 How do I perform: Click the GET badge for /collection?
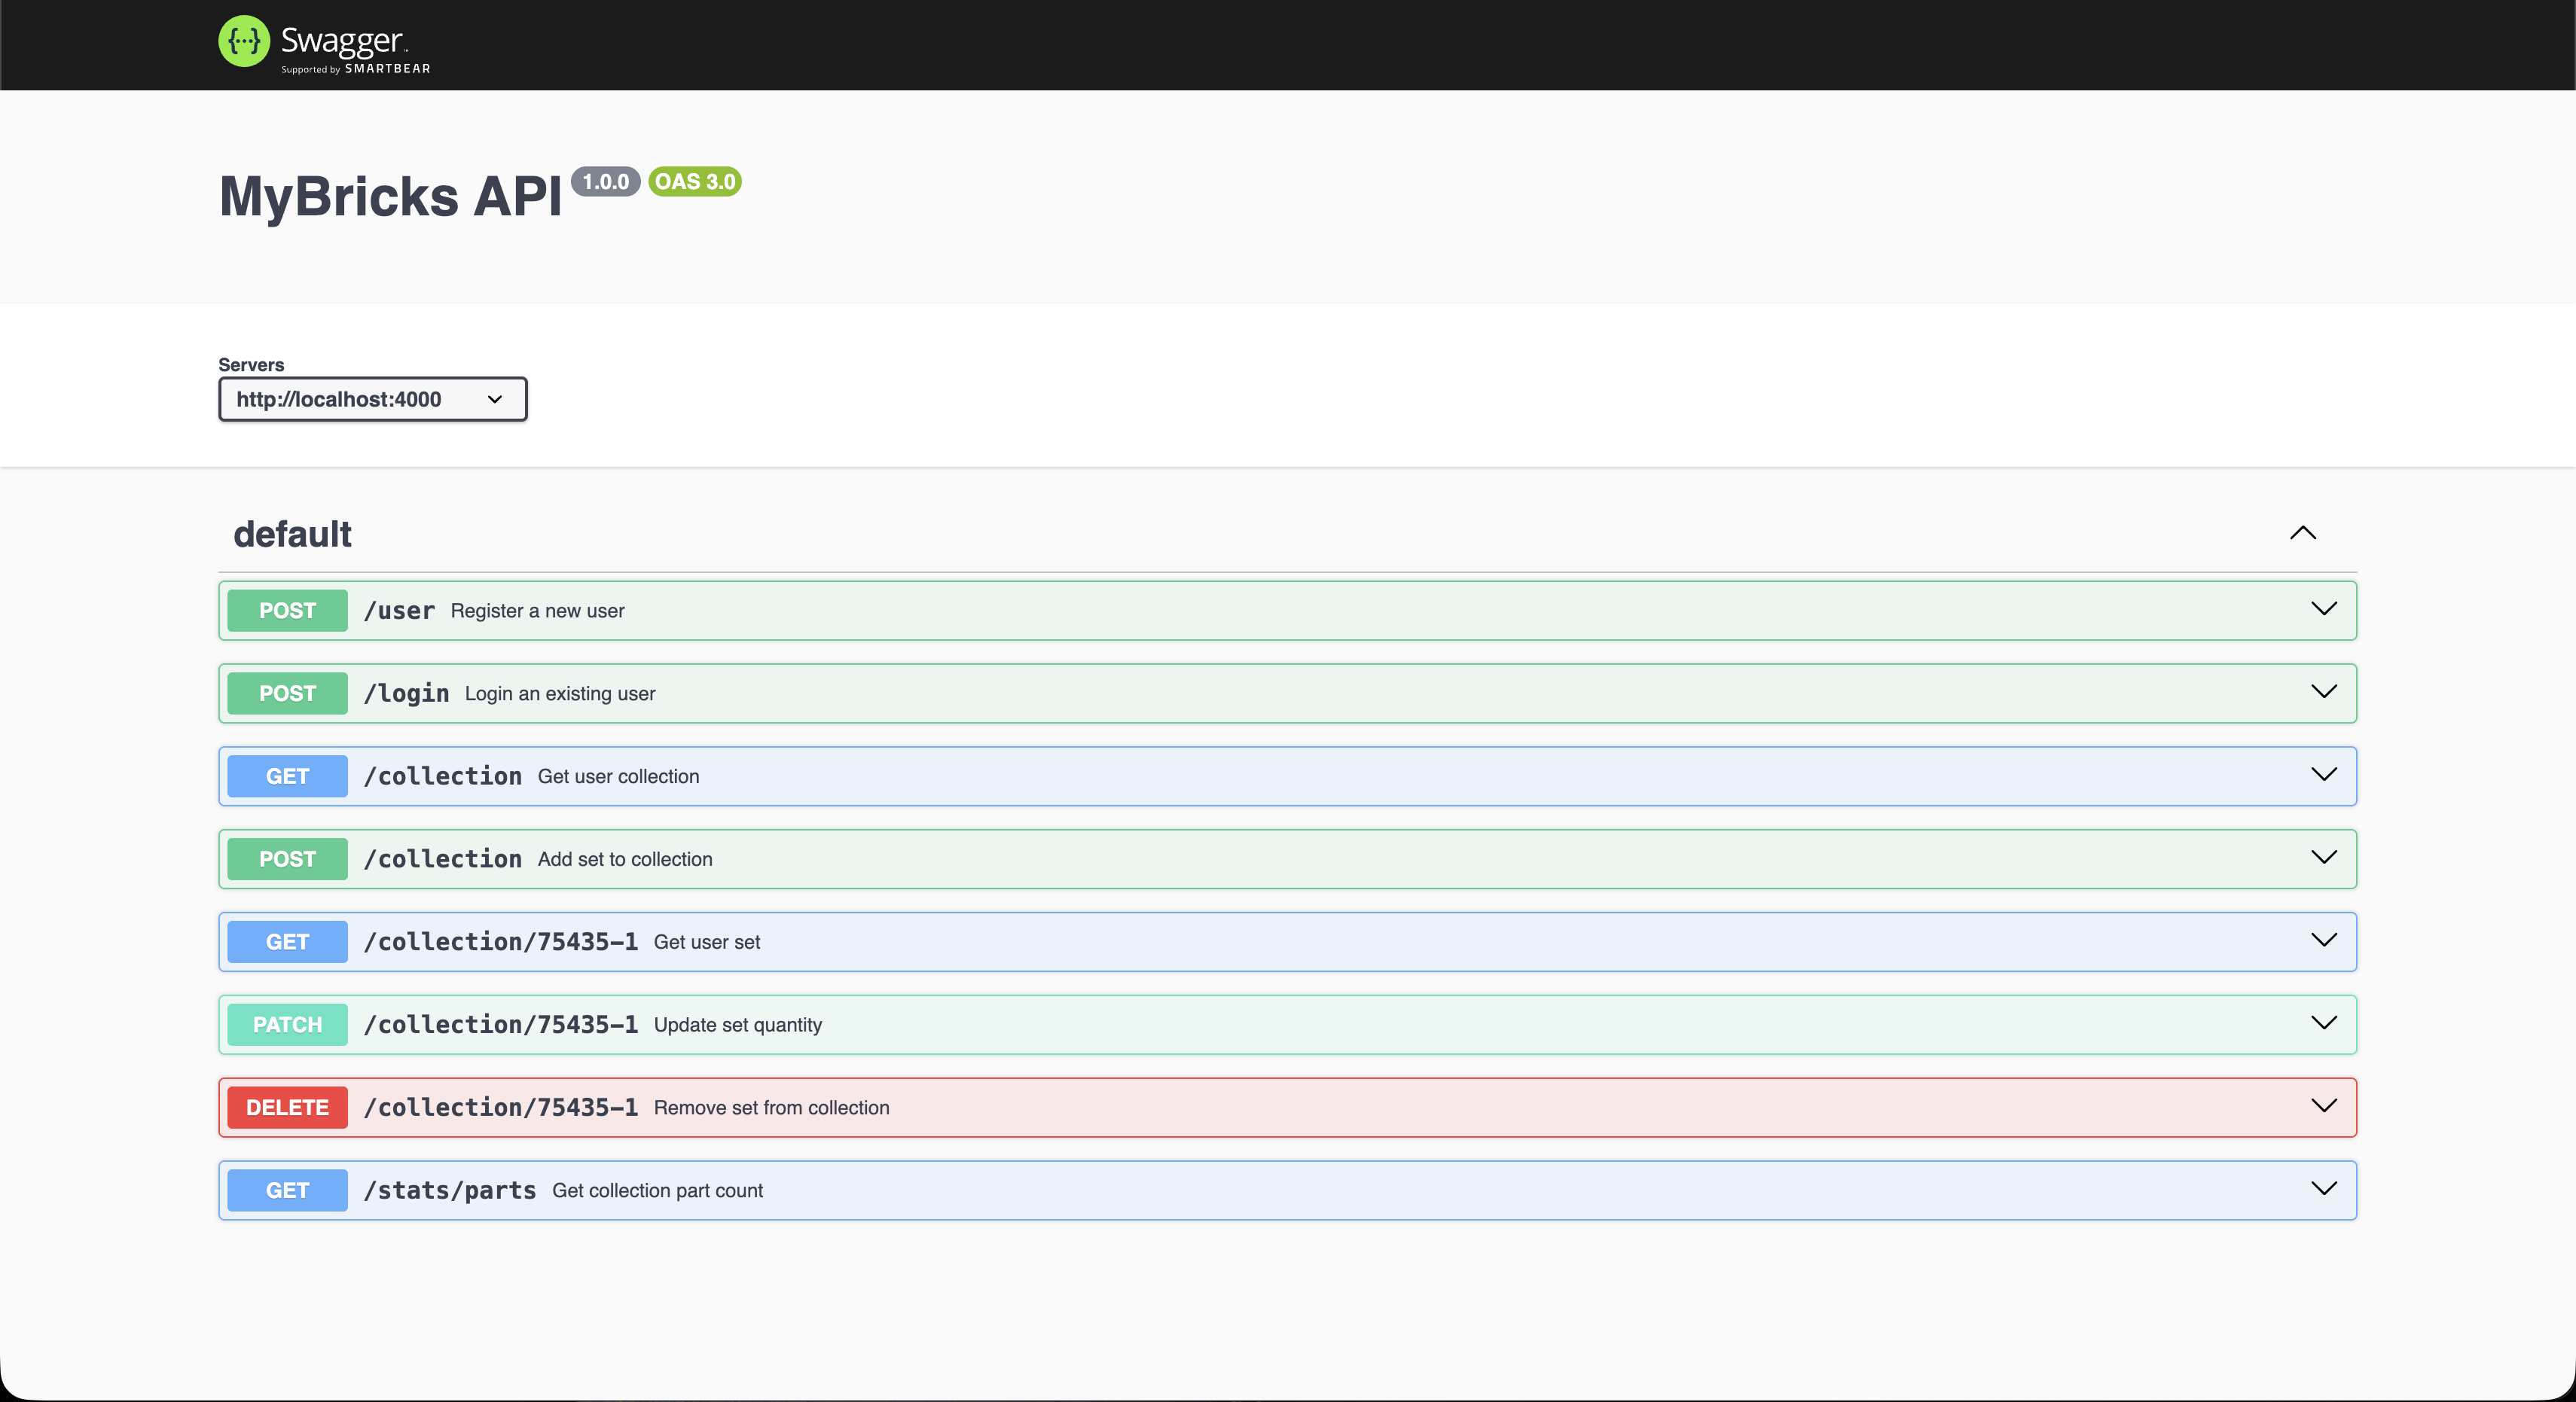point(287,776)
